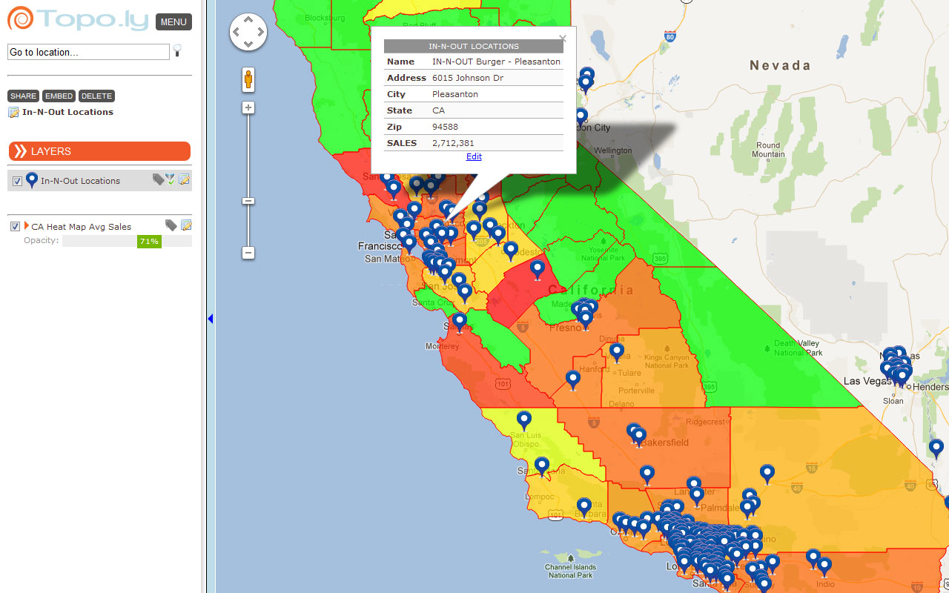
Task: Click the EMBED button
Action: tap(59, 96)
